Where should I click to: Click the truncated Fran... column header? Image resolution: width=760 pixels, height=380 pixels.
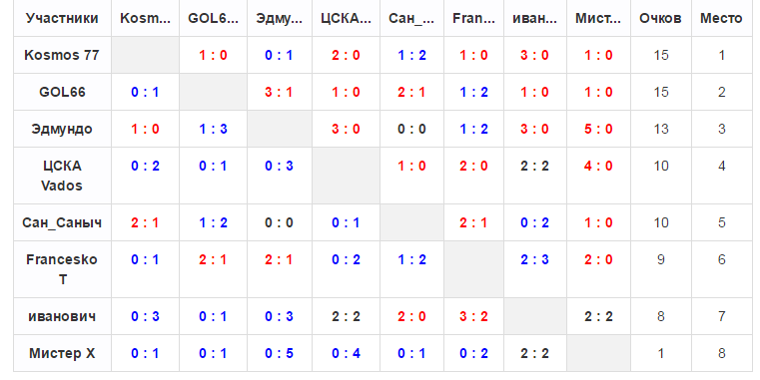pos(473,18)
